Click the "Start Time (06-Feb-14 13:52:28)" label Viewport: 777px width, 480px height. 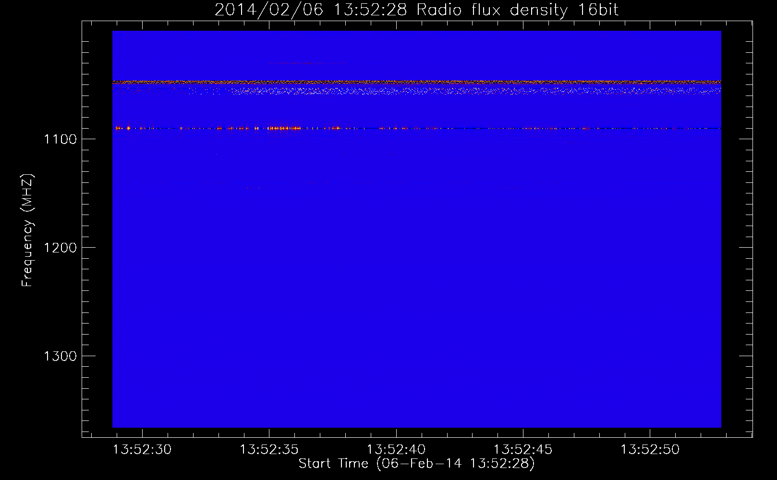416,464
